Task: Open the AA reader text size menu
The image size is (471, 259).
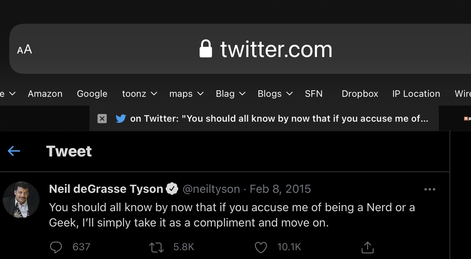Action: tap(25, 49)
